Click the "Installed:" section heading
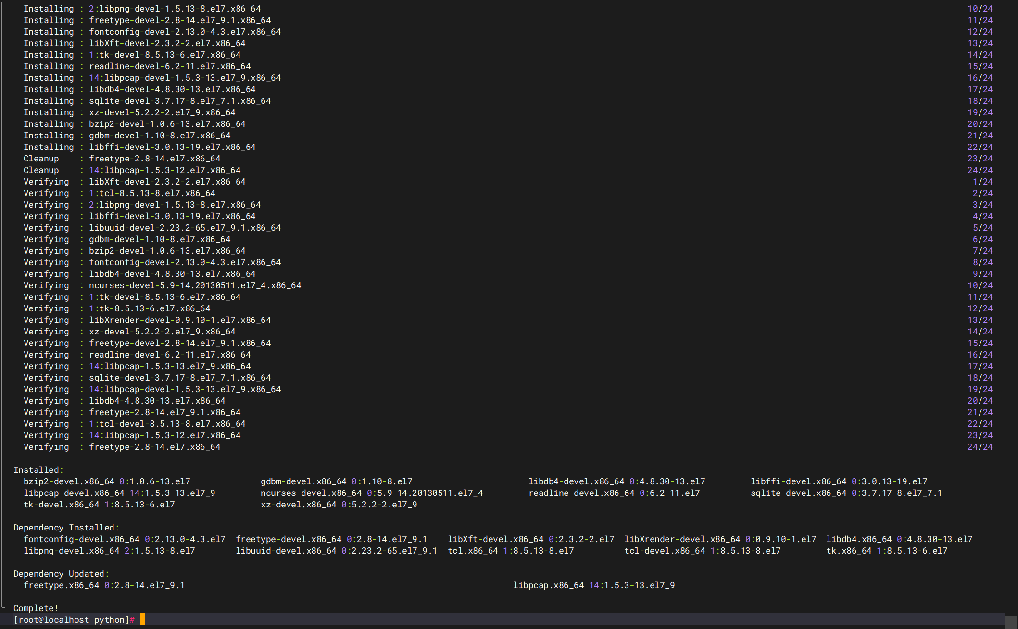Image resolution: width=1018 pixels, height=629 pixels. 38,470
